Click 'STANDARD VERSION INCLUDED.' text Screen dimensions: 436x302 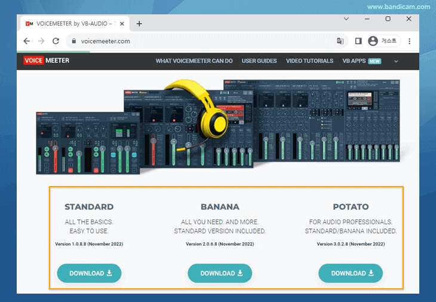[220, 231]
